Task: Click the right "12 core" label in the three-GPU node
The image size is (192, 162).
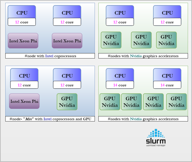Action: tap(167, 22)
